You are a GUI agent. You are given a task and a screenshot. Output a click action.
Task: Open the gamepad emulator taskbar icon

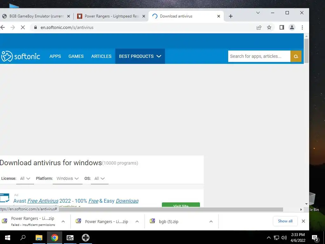click(86, 238)
